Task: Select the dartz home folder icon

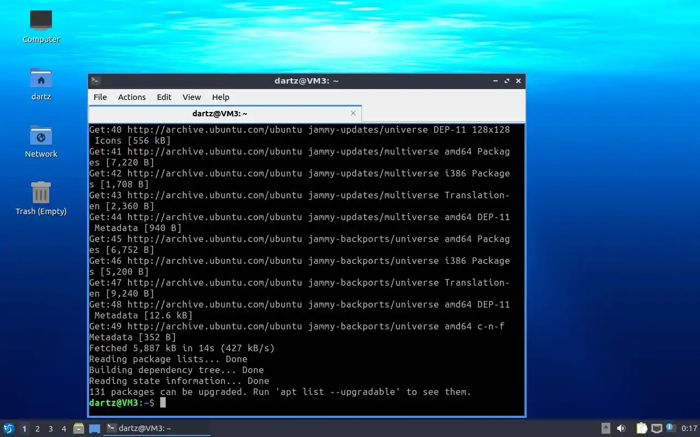Action: tap(41, 84)
